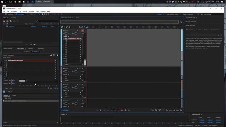
Task: Open the Favorites menu
Action: (x=31, y=11)
